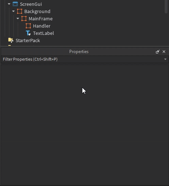Click the Handler frame icon
This screenshot has height=186, width=169.
tap(28, 26)
